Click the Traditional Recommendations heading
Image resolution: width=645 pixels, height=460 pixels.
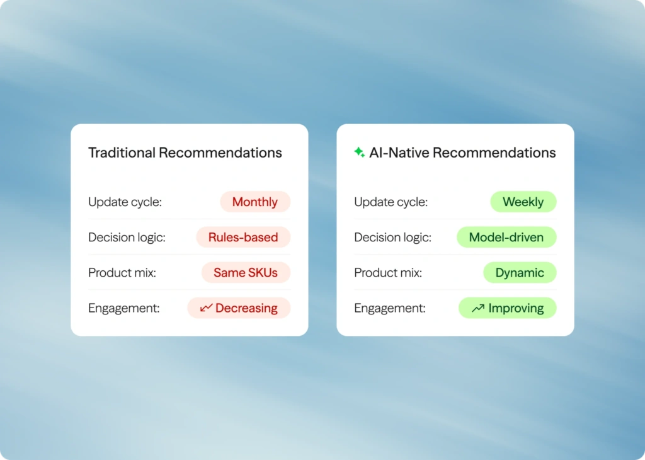(185, 152)
